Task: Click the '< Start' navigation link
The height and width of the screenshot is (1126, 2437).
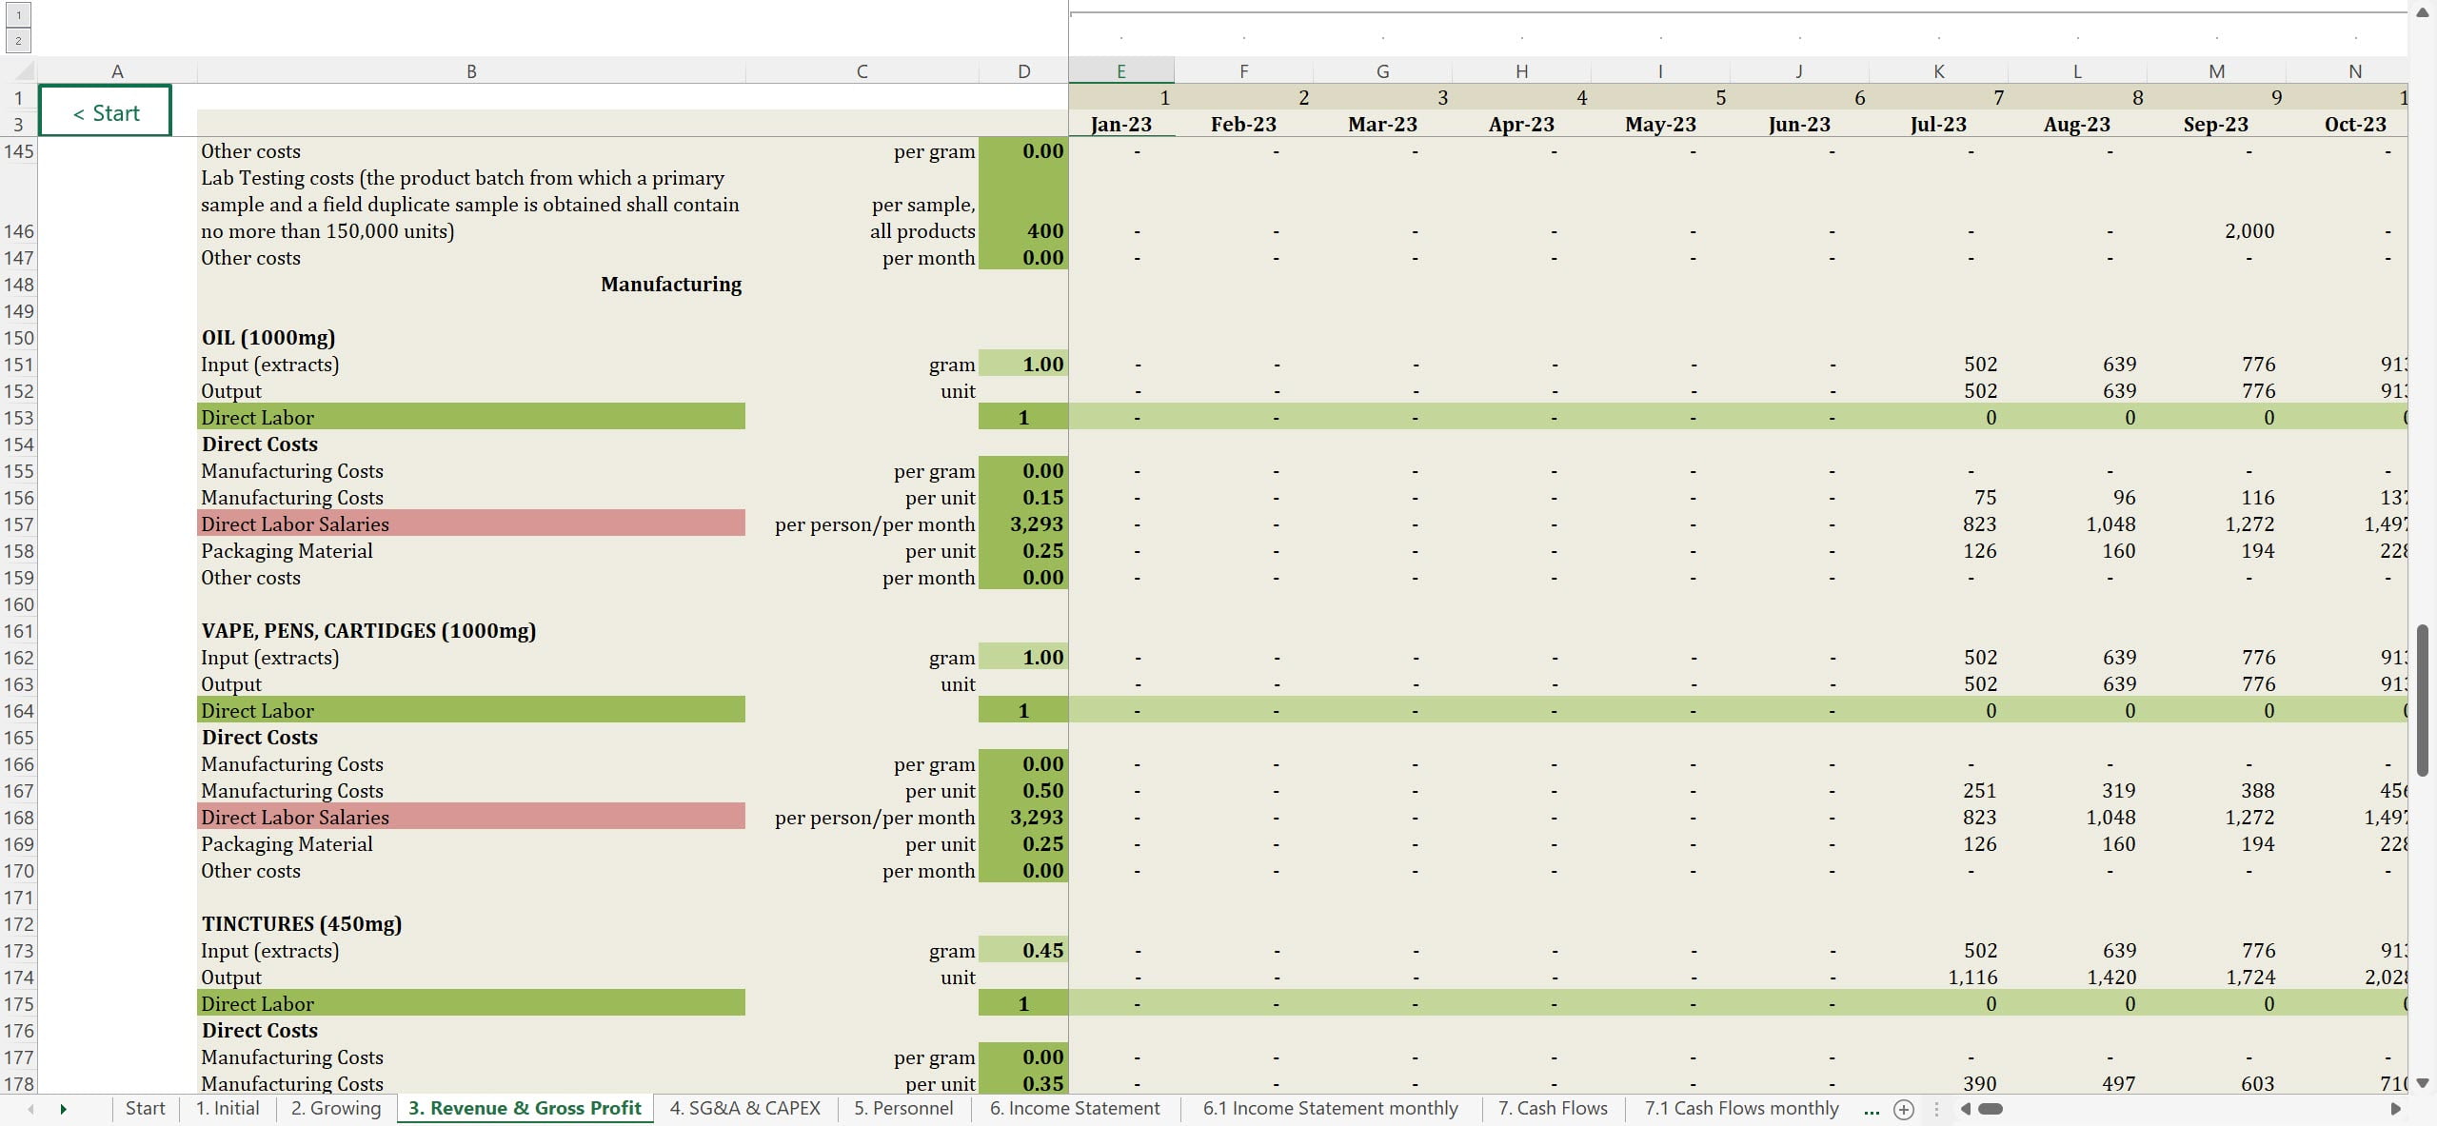Action: (x=106, y=113)
